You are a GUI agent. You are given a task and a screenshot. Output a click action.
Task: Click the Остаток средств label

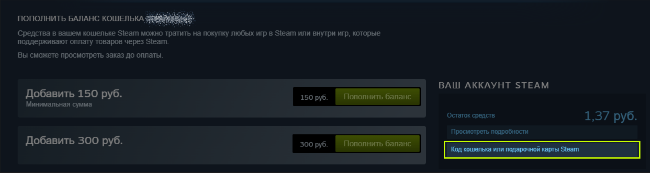(x=471, y=115)
